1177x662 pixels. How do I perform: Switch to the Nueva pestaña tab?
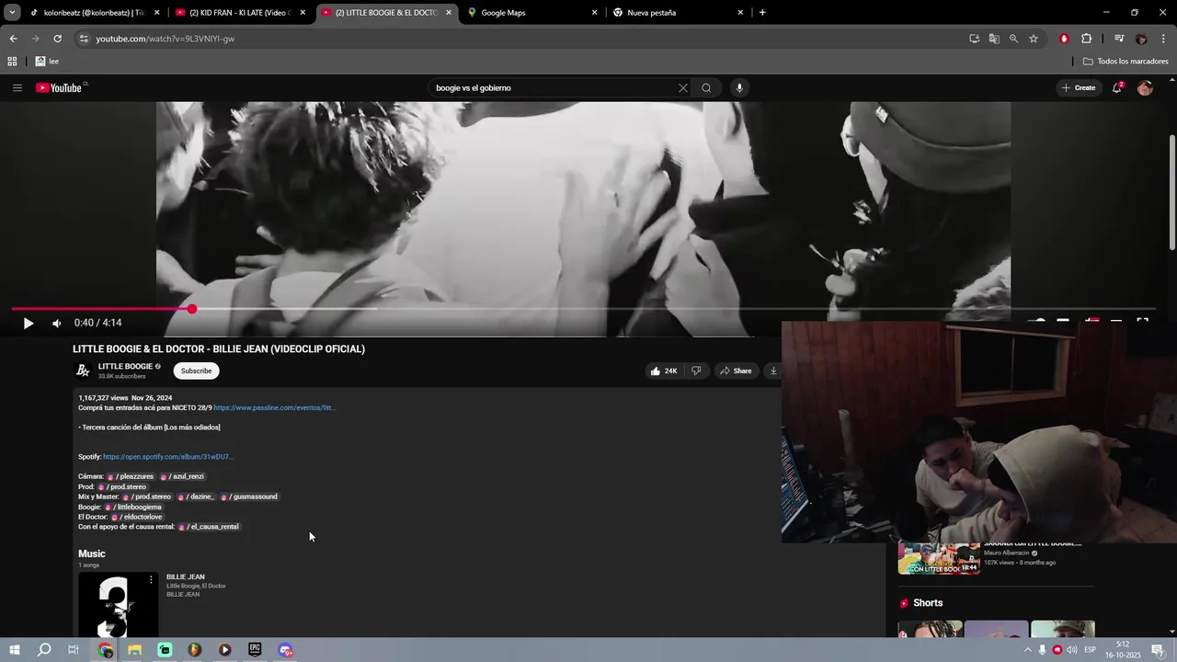pos(679,13)
